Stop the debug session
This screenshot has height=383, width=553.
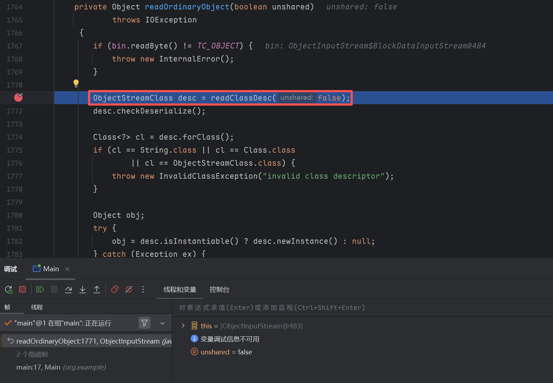point(22,289)
